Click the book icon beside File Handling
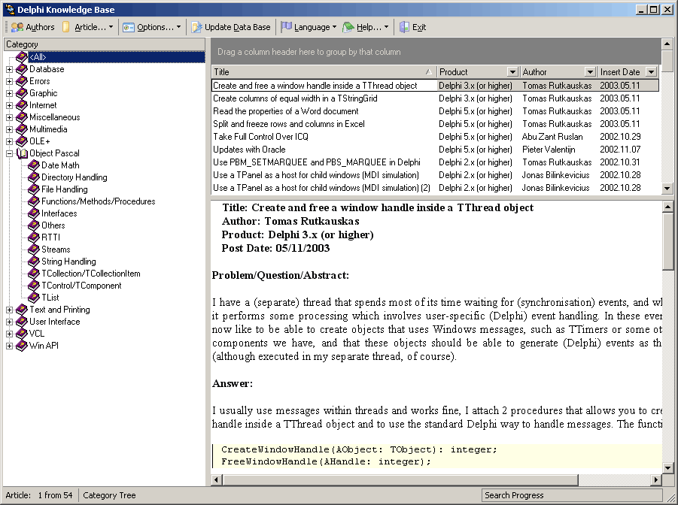This screenshot has width=678, height=505. click(34, 189)
